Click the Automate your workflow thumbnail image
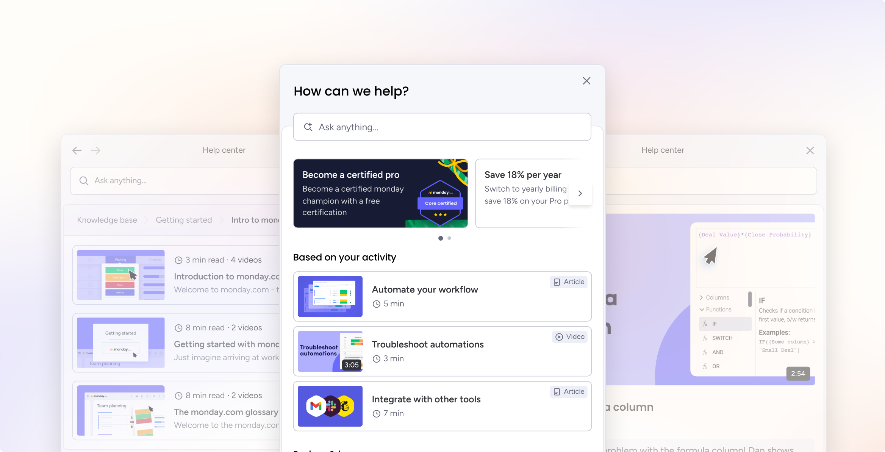Viewport: 885px width, 452px height. pyautogui.click(x=330, y=296)
